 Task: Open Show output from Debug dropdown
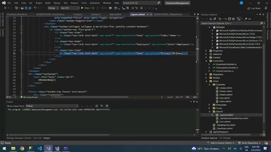point(52,106)
